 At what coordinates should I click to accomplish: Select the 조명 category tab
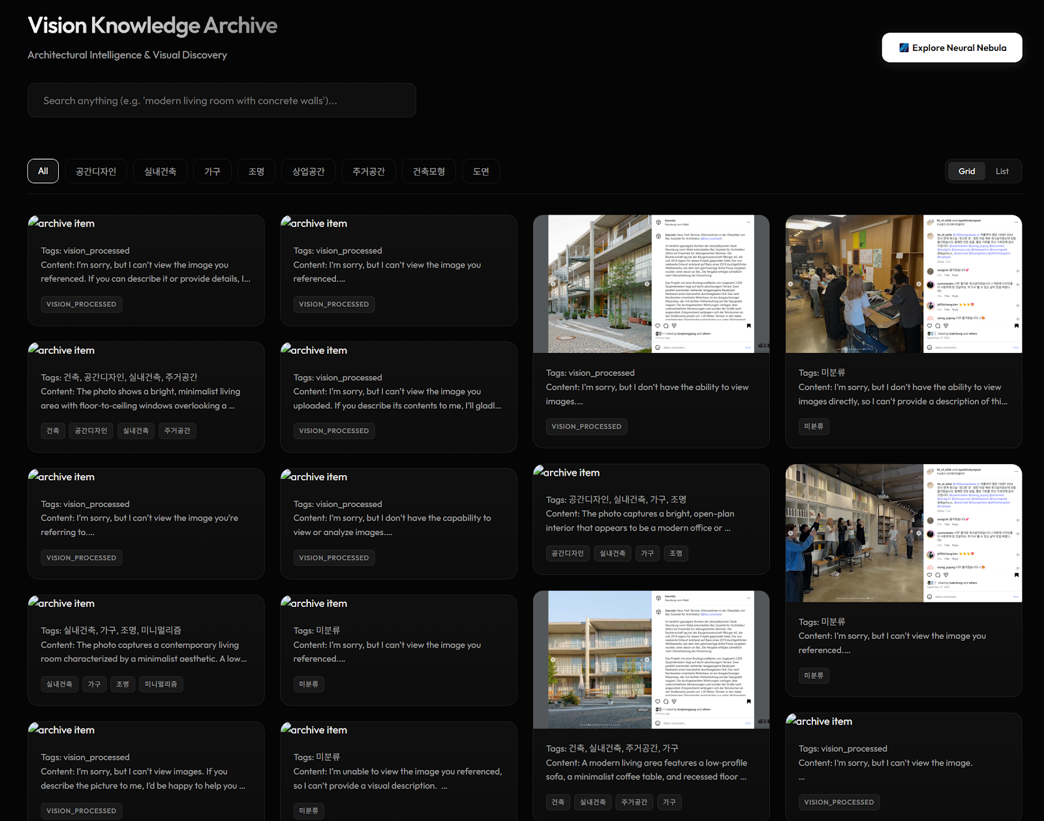click(x=256, y=170)
